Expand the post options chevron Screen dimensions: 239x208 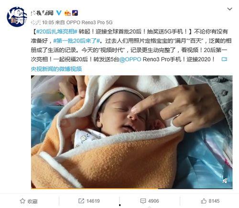229,9
